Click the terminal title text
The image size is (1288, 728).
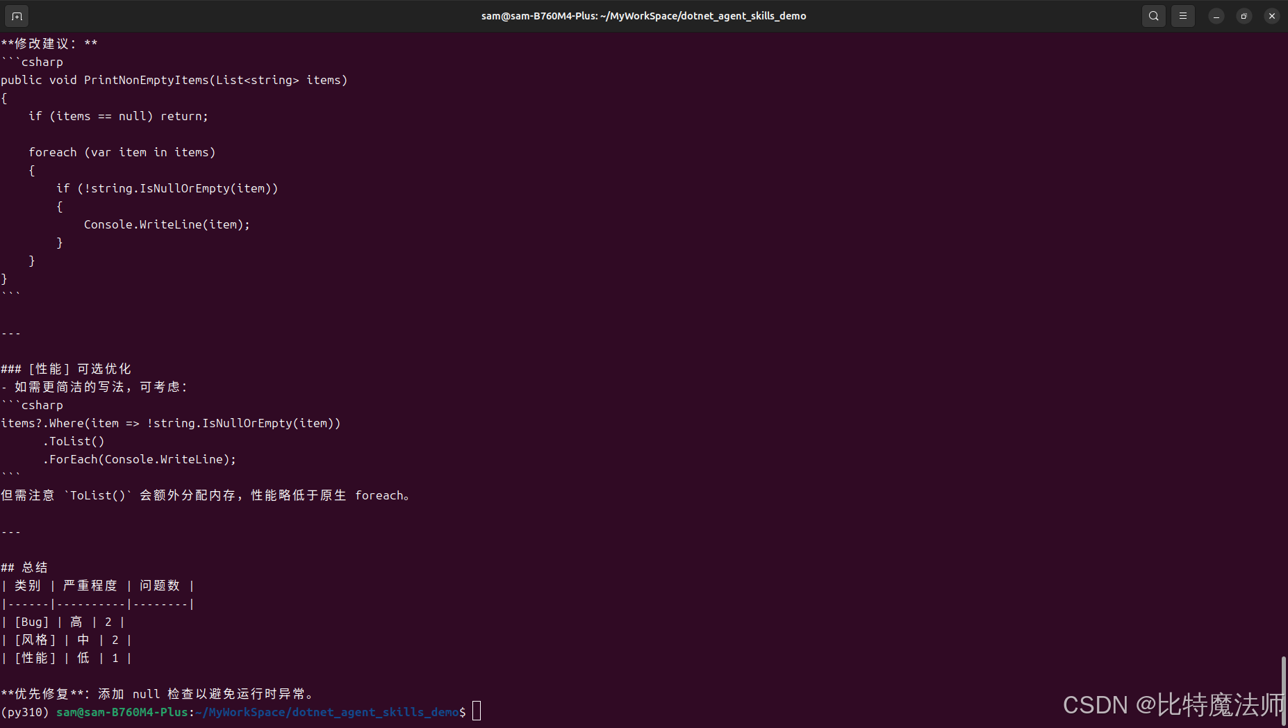click(643, 16)
